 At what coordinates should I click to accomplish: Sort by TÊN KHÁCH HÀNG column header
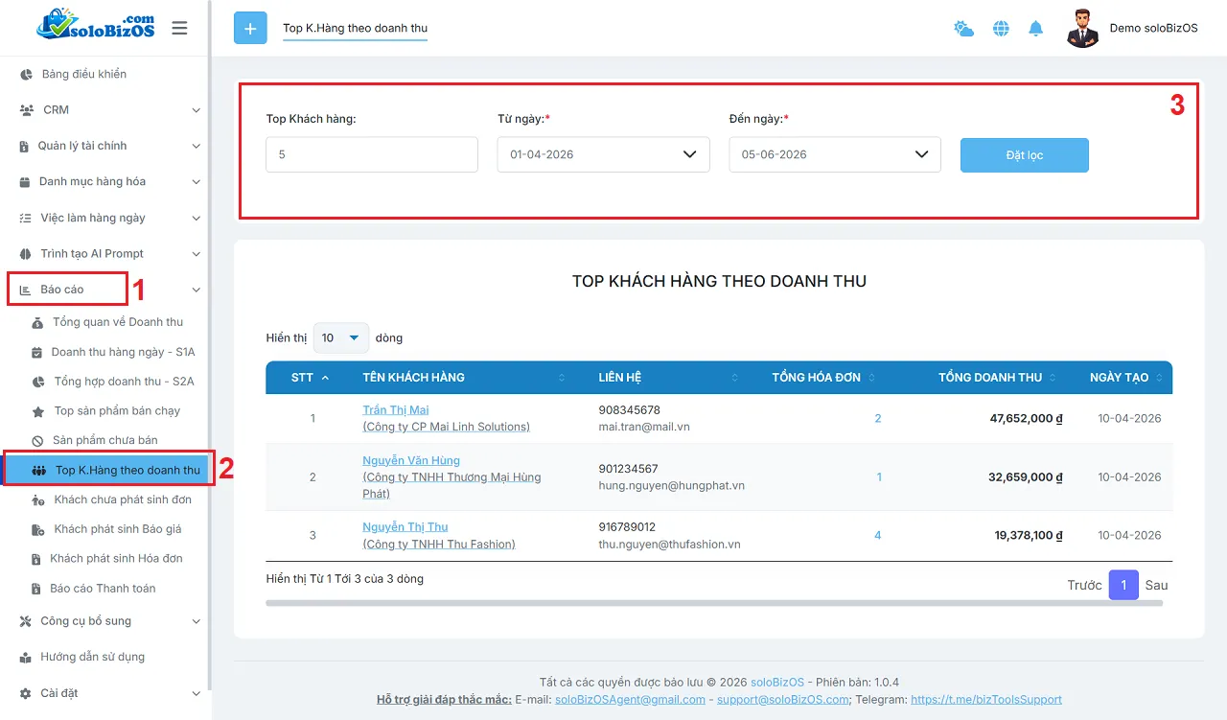413,378
